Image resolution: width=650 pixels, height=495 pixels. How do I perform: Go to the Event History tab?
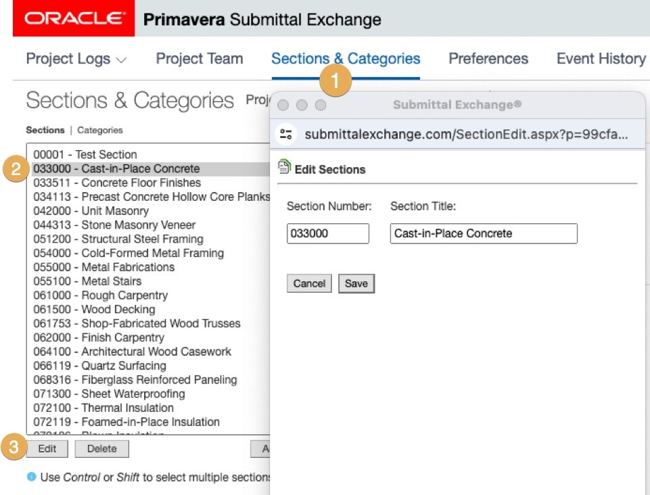point(601,59)
